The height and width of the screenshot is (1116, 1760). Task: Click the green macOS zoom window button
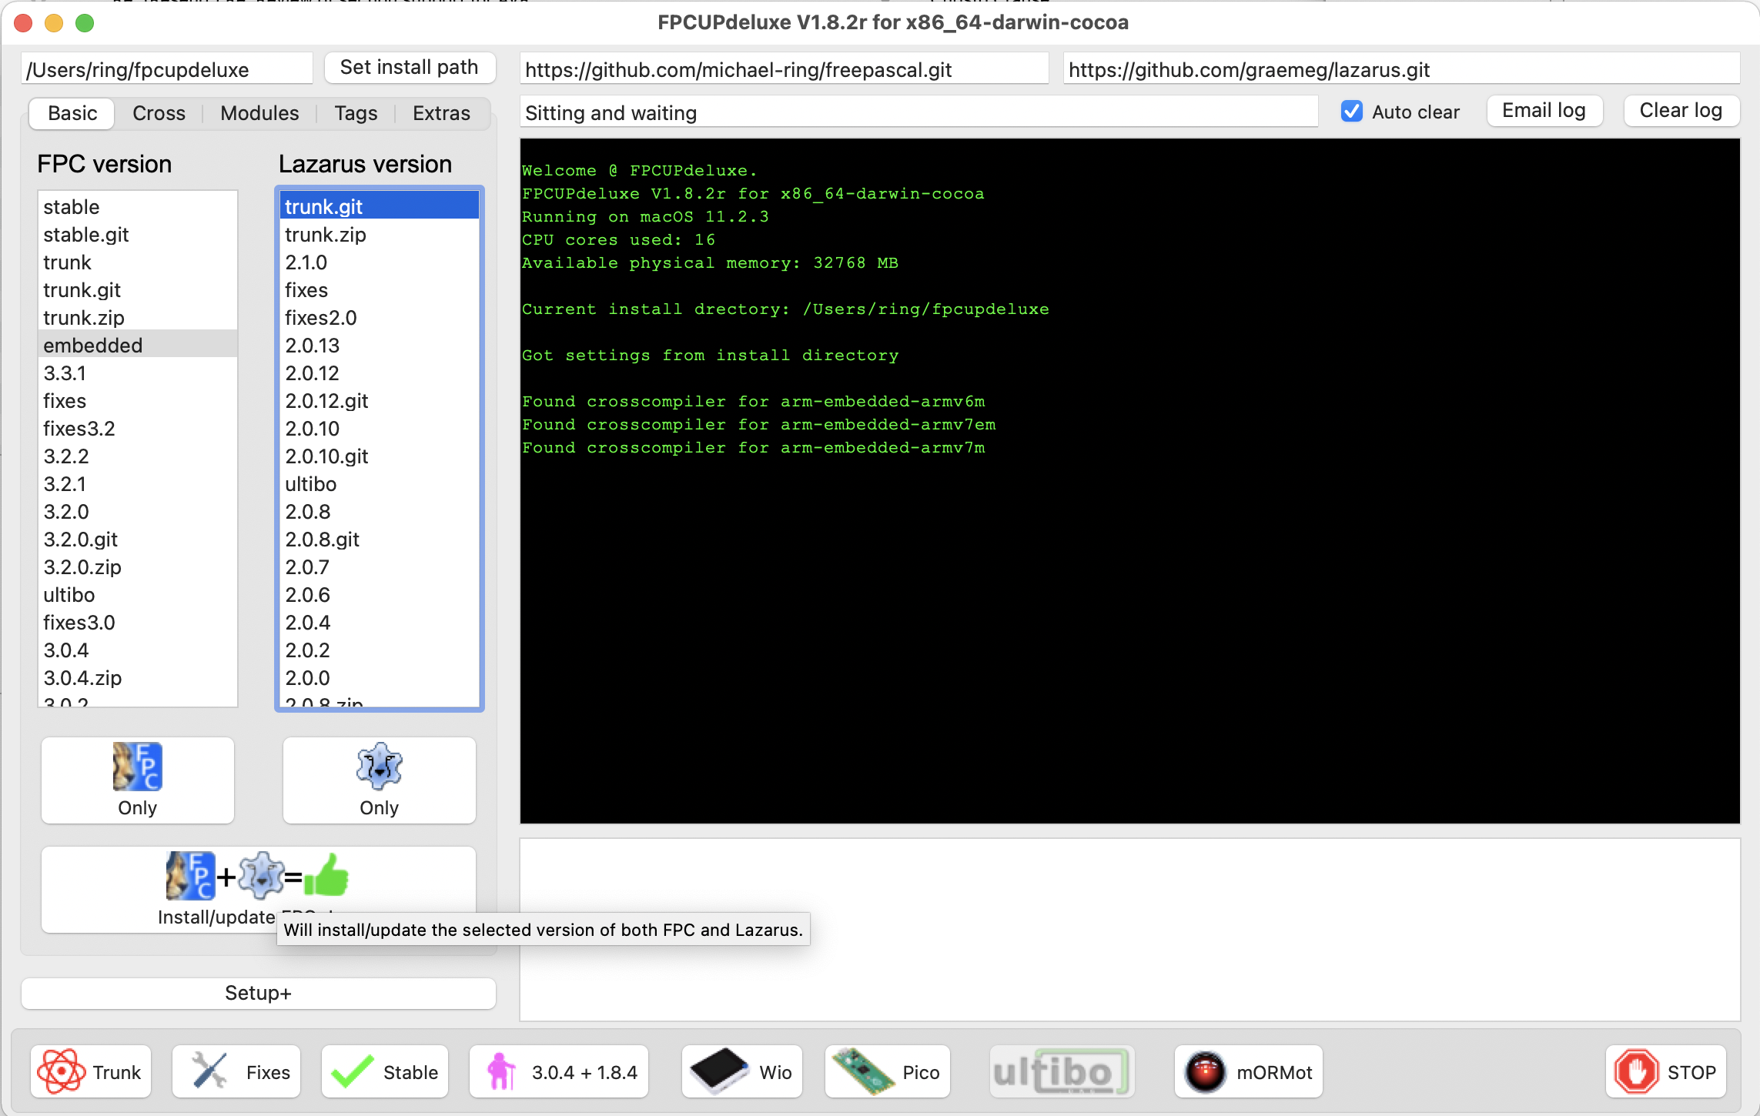coord(85,23)
